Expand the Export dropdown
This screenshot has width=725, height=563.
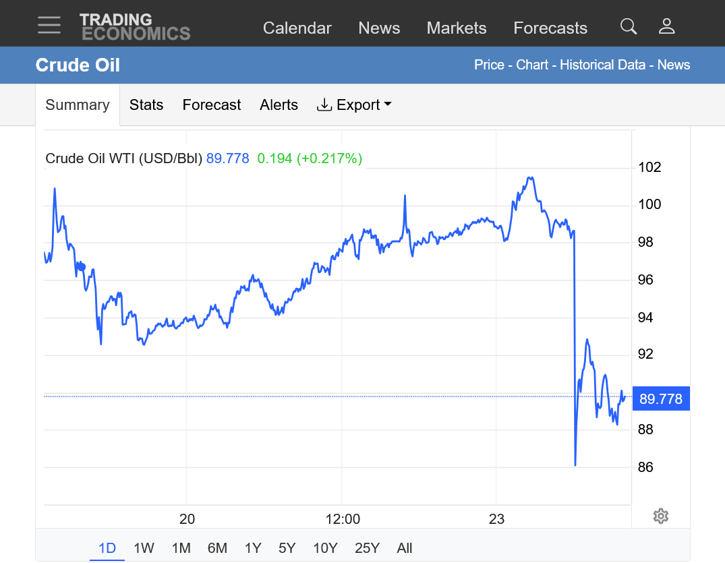pos(354,105)
